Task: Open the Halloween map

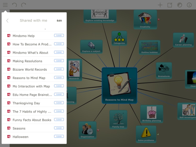Action: pyautogui.click(x=34, y=137)
